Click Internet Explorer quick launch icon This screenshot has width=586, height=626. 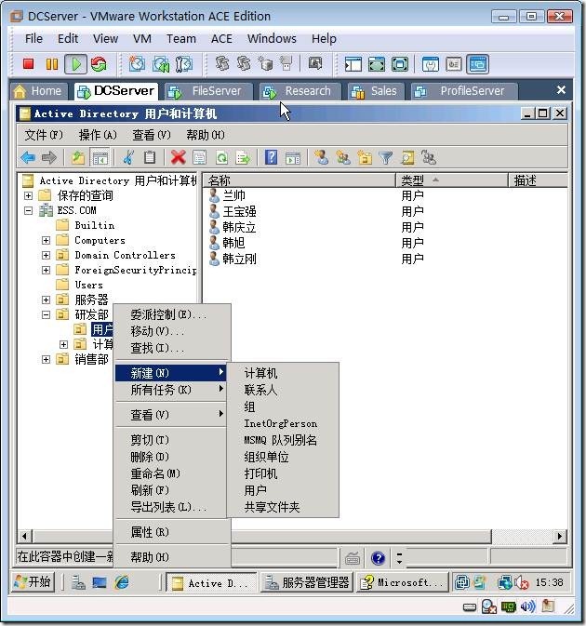coord(122,583)
